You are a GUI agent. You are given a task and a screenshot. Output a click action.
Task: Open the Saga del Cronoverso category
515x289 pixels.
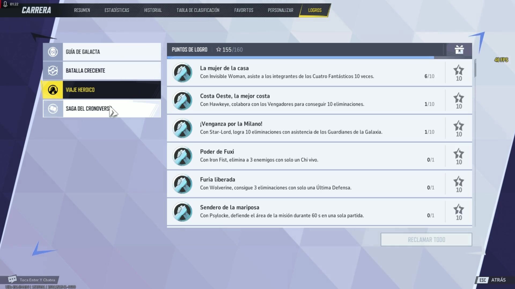click(102, 109)
